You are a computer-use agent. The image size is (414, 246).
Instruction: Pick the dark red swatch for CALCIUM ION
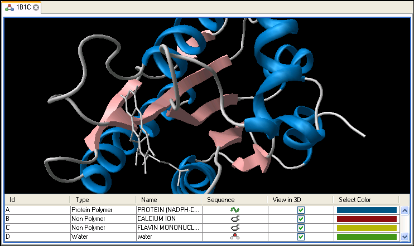tap(367, 219)
